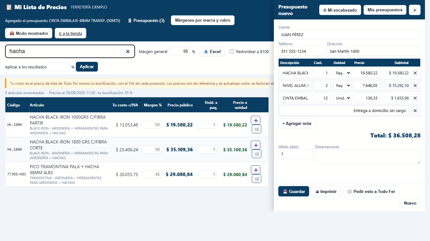The width and height of the screenshot is (430, 241).
Task: Open Presupuesto (3) in the header
Action: click(146, 20)
